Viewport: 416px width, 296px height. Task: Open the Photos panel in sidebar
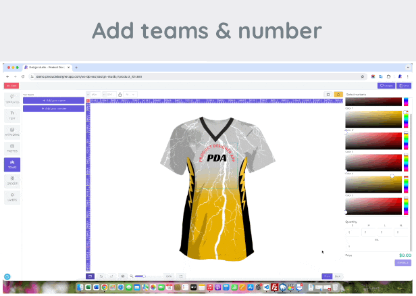coord(12,148)
